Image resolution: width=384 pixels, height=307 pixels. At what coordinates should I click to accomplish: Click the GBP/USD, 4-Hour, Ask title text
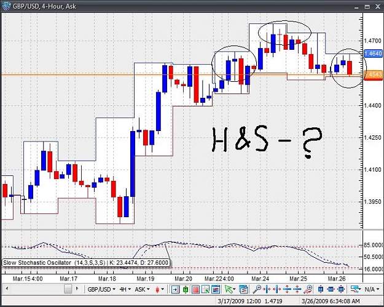point(44,6)
